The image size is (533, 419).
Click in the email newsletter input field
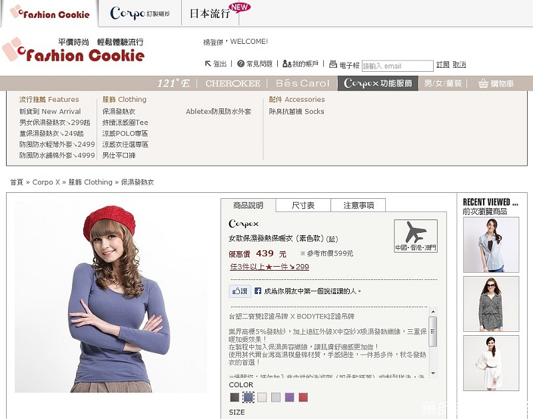coord(397,66)
